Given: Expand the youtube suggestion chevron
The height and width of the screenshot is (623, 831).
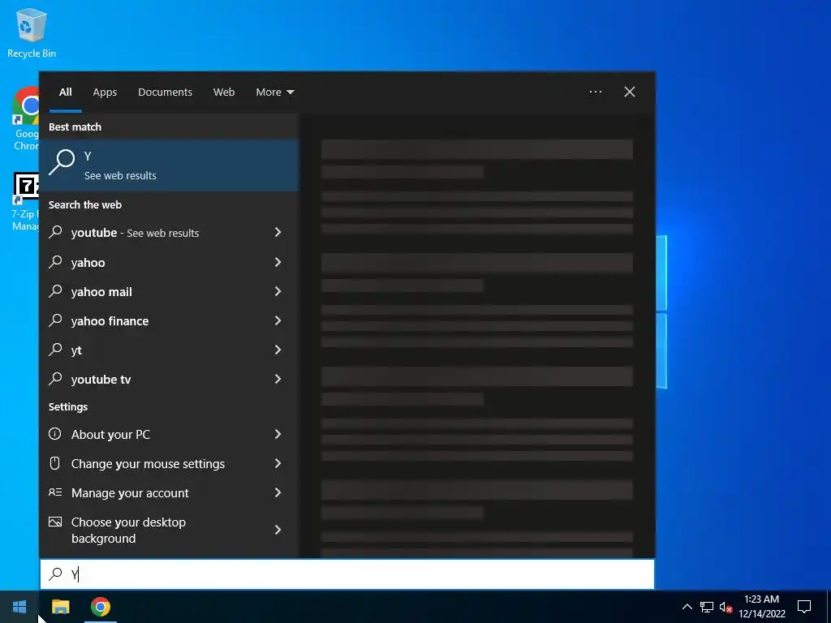Looking at the screenshot, I should (278, 232).
